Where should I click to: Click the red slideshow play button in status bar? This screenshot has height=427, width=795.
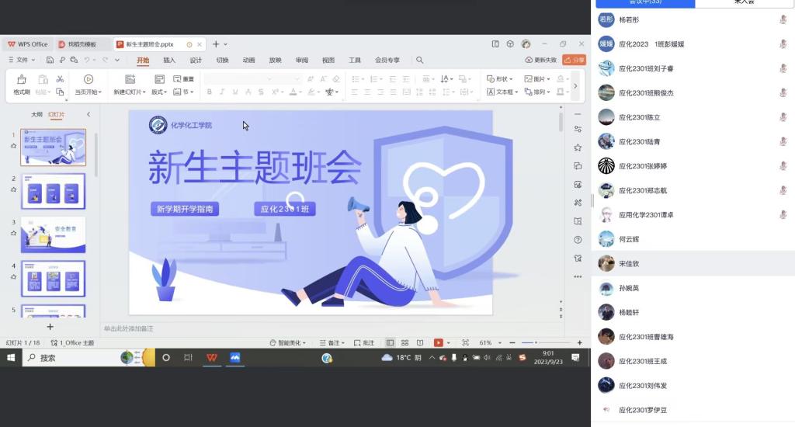[x=439, y=342]
